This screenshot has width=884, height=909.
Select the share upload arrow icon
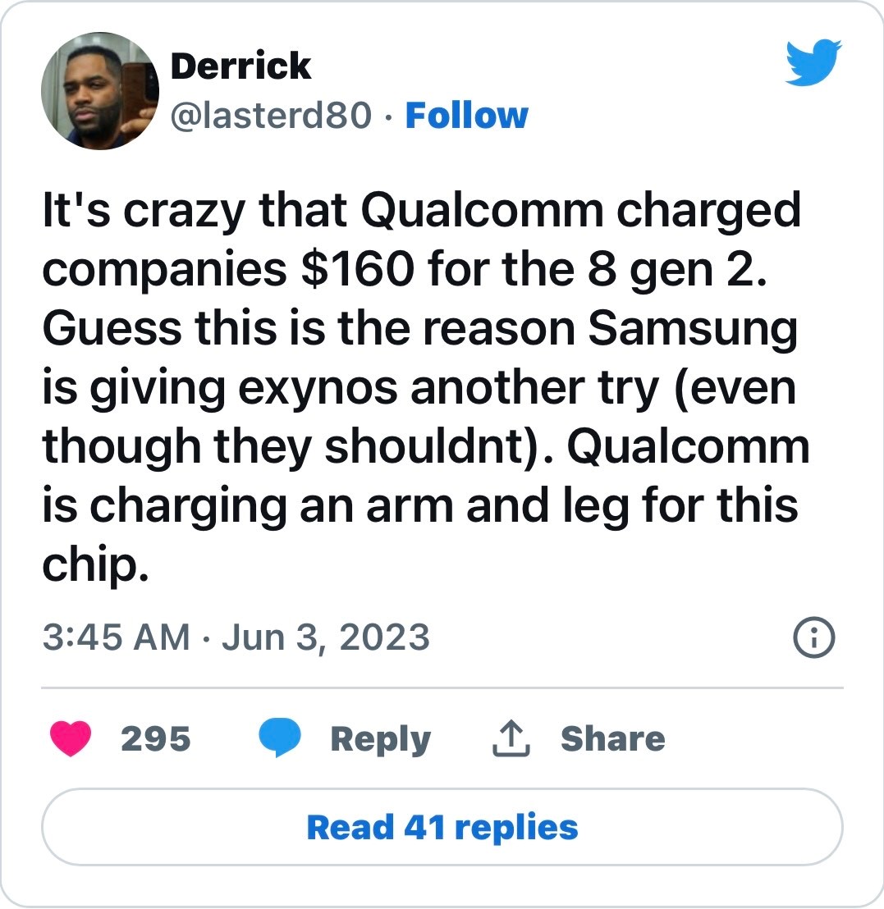click(511, 738)
